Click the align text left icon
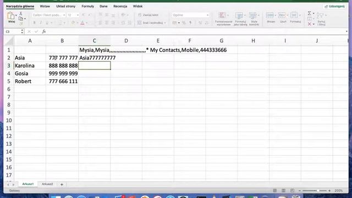 tap(100, 23)
